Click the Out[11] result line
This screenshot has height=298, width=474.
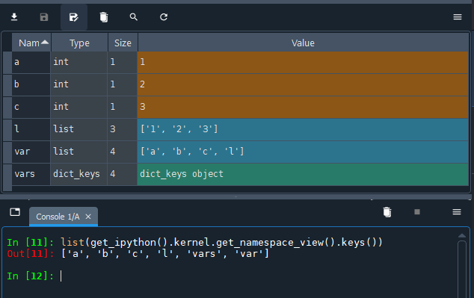[138, 254]
